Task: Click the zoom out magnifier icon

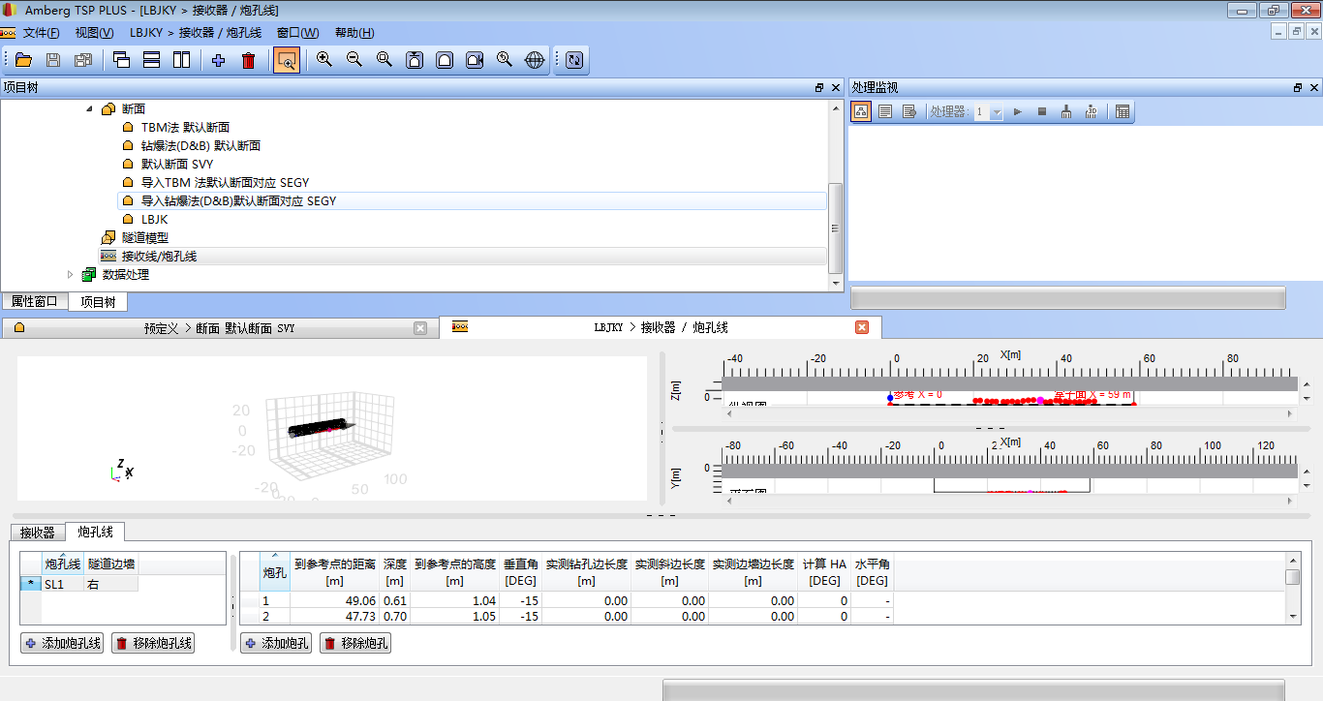Action: pyautogui.click(x=354, y=60)
